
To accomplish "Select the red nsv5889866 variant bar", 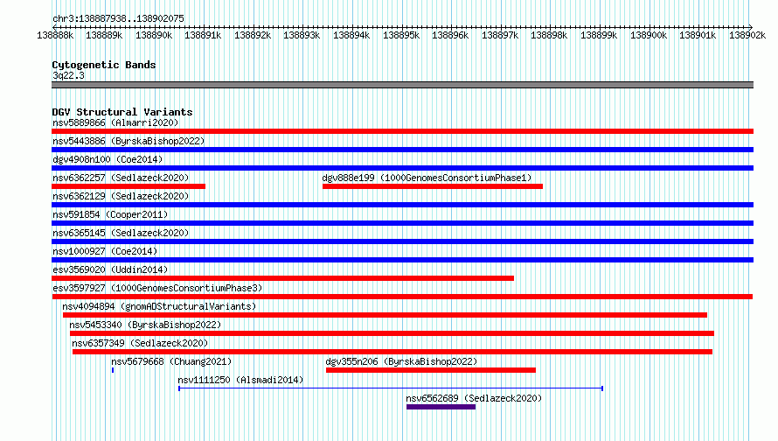I will [402, 131].
